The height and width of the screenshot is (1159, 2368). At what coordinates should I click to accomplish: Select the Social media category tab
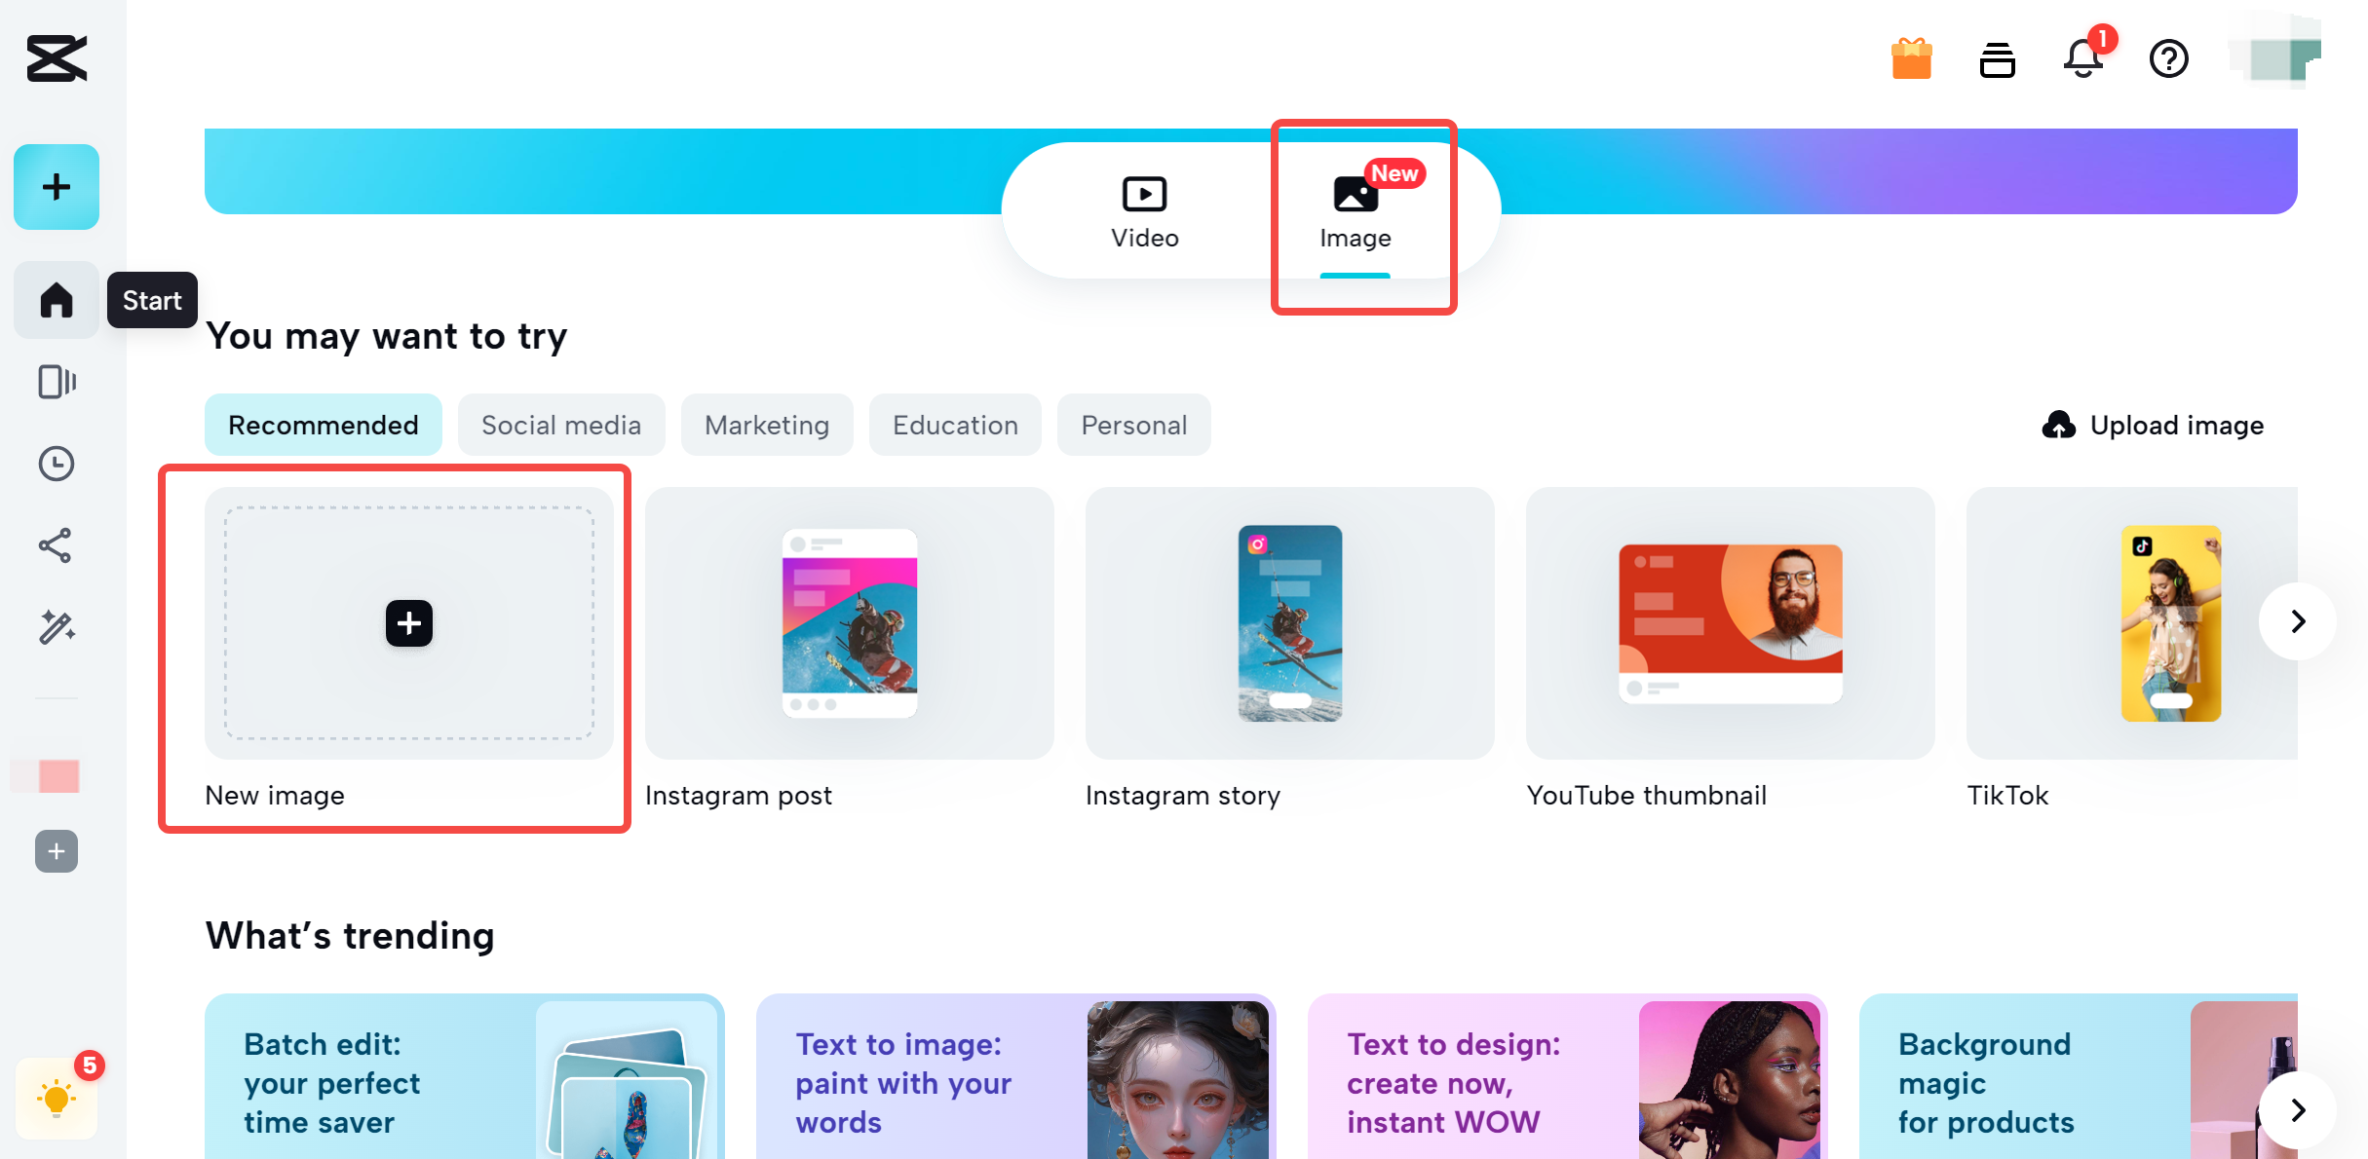click(x=561, y=426)
